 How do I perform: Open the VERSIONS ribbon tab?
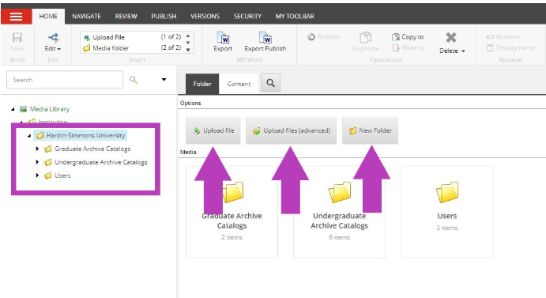[205, 17]
